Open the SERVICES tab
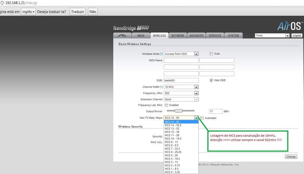Viewport: 304px width, 174px height. (215, 36)
